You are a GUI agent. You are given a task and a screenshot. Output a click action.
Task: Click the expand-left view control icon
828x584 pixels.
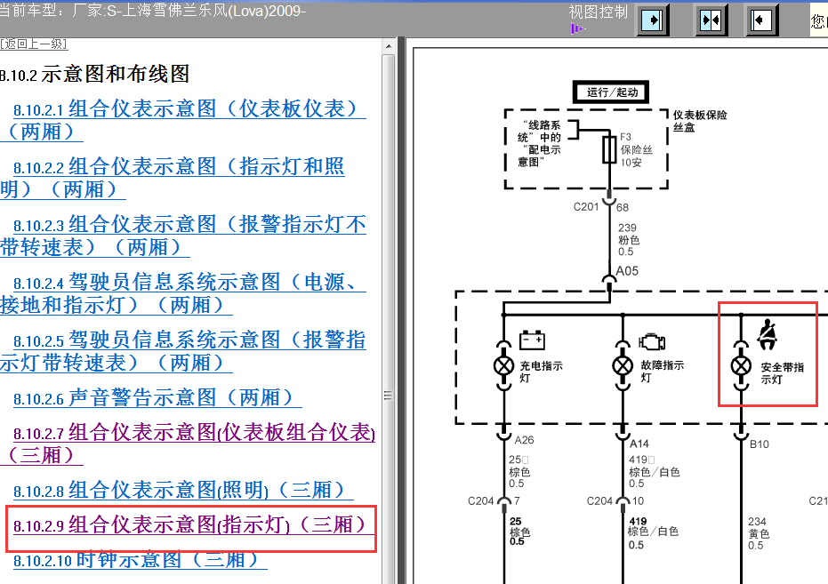coord(761,20)
